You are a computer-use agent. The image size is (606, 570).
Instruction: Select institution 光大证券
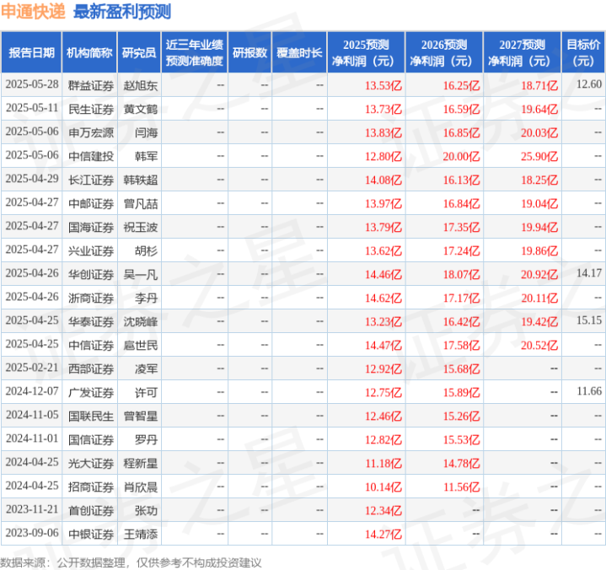point(91,463)
